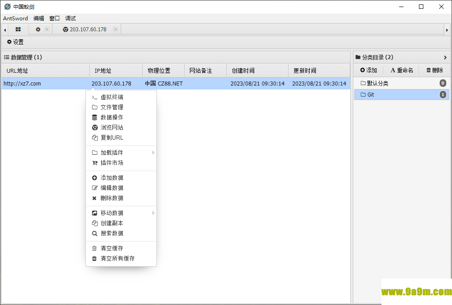This screenshot has width=452, height=305.
Task: Click the copy icon beside 复制URL
Action: (x=95, y=138)
